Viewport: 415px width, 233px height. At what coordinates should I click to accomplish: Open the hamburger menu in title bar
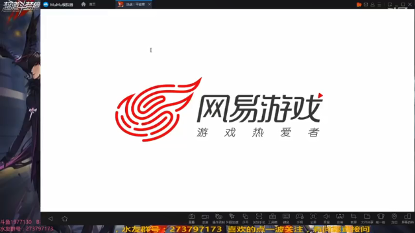379,5
